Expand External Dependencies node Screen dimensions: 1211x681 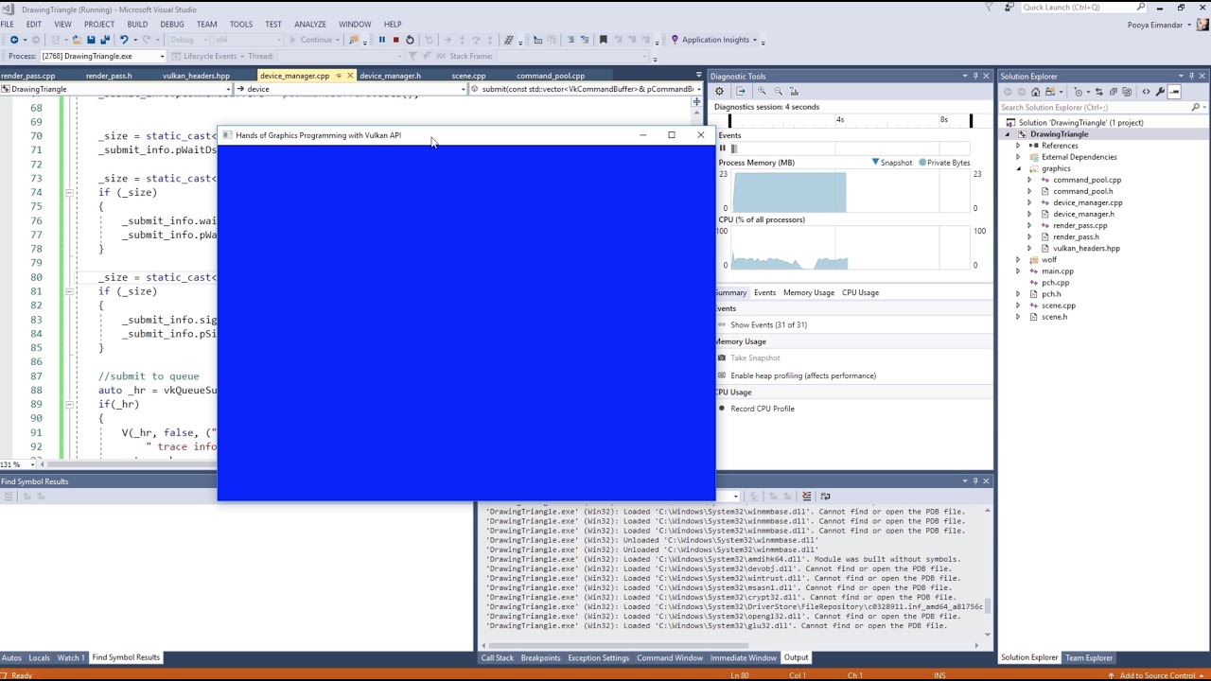(x=1018, y=157)
